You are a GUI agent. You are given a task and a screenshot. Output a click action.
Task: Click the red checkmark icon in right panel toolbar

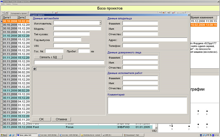click(x=173, y=13)
